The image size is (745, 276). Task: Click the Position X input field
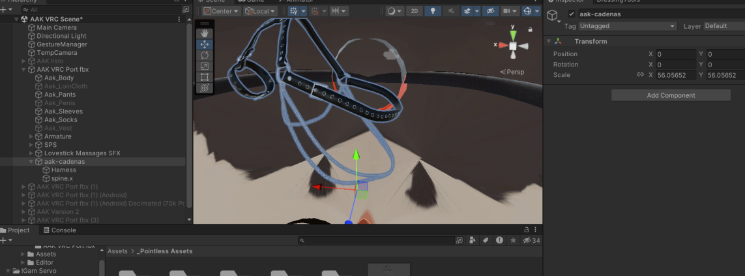(676, 54)
